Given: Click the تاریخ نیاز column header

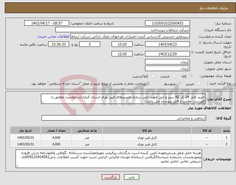Looking at the screenshot, I should pos(25,130).
